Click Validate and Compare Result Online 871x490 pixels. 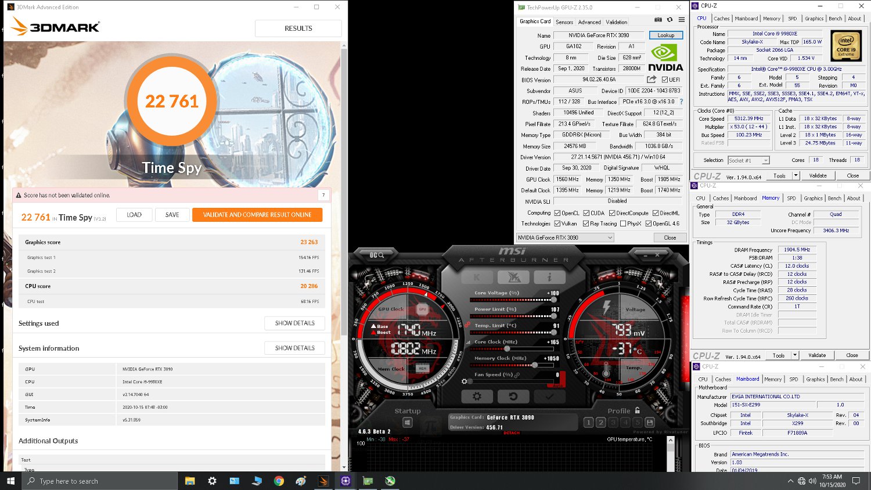point(257,215)
